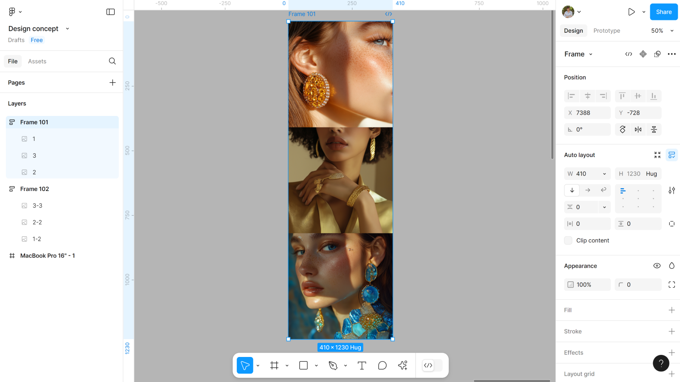This screenshot has width=680, height=382.
Task: Select the Frame tool in the toolbar
Action: (274, 365)
